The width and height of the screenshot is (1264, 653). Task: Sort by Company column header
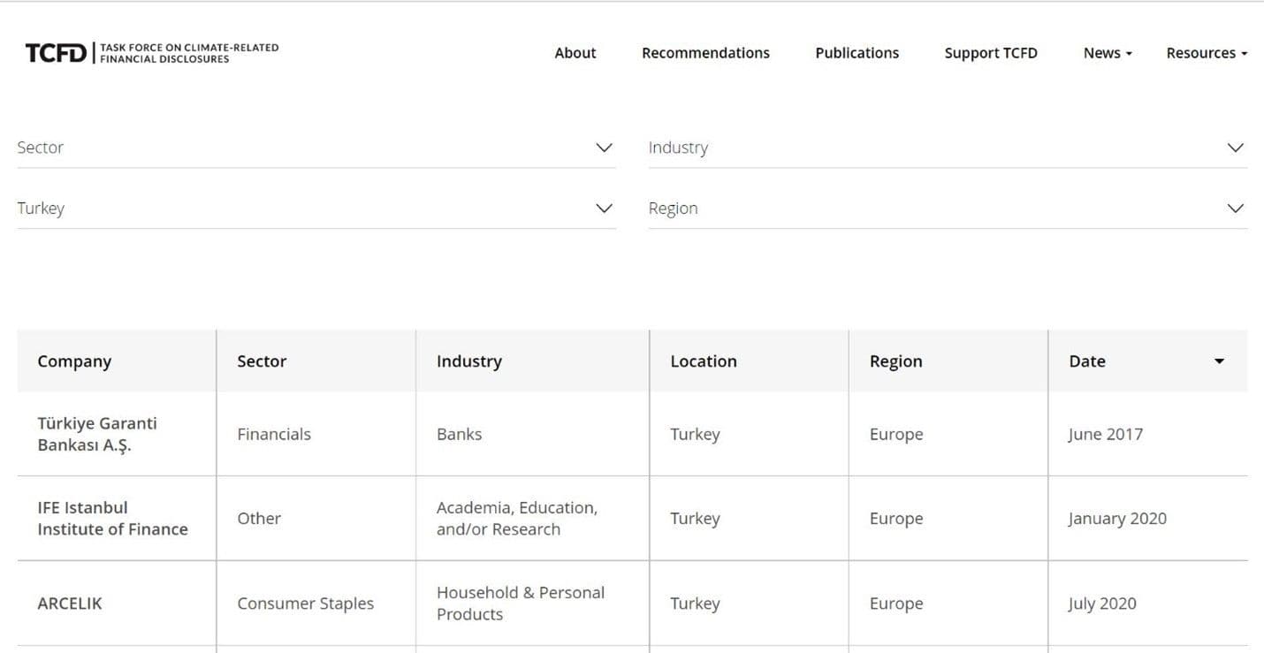(74, 361)
